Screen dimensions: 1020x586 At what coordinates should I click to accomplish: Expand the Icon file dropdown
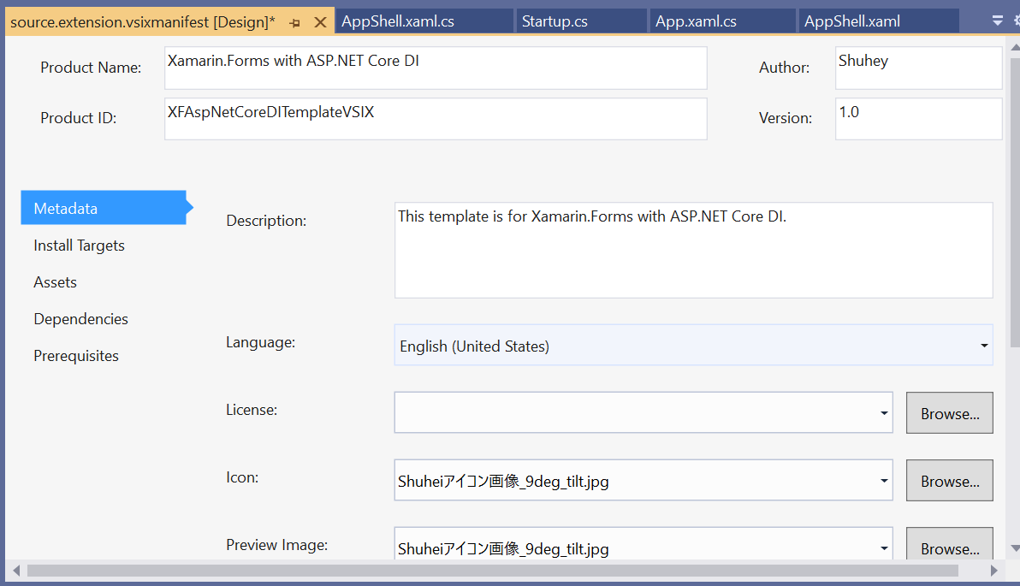884,481
